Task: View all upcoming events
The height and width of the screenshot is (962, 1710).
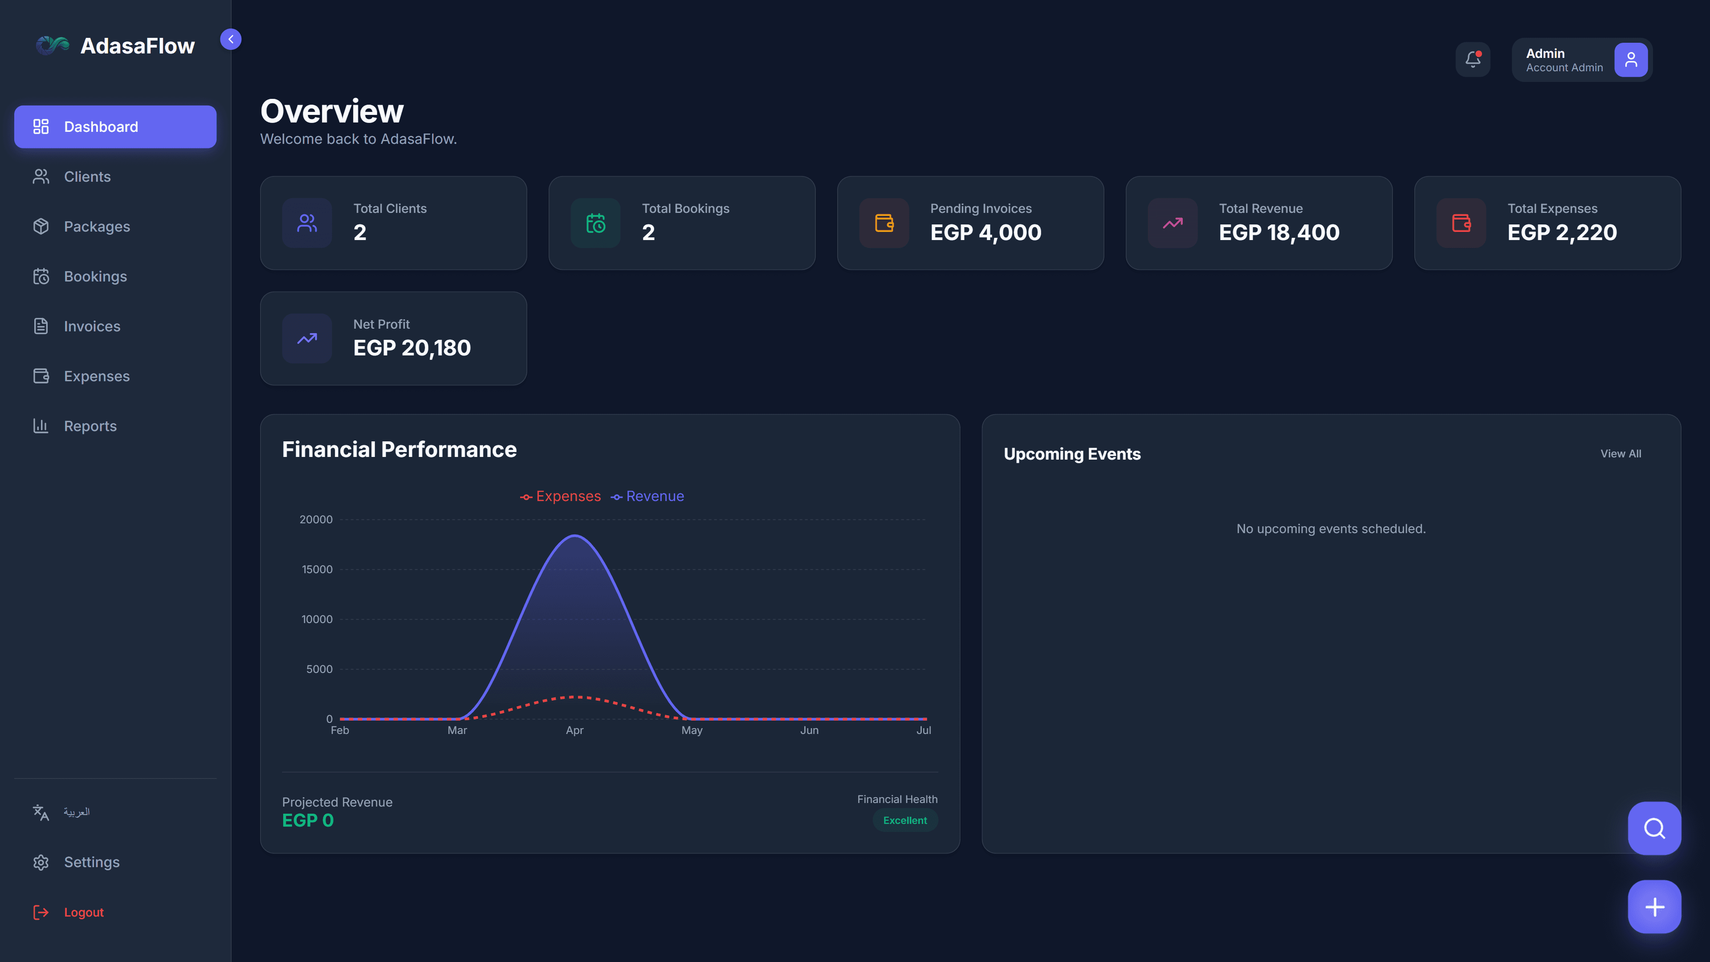Action: [1620, 453]
